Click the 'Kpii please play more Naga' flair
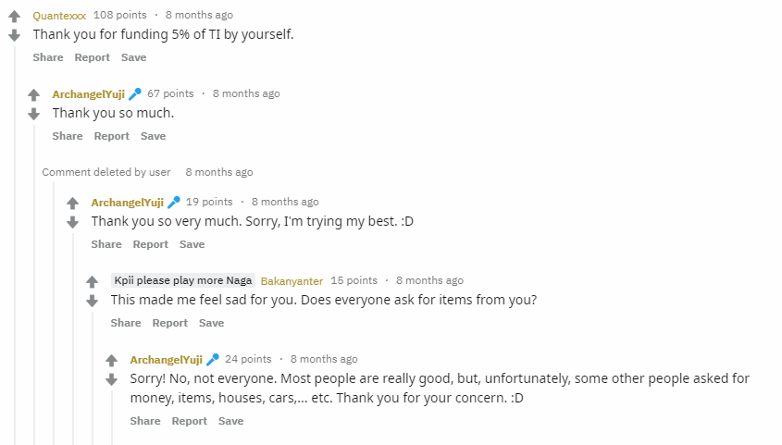 pos(183,280)
